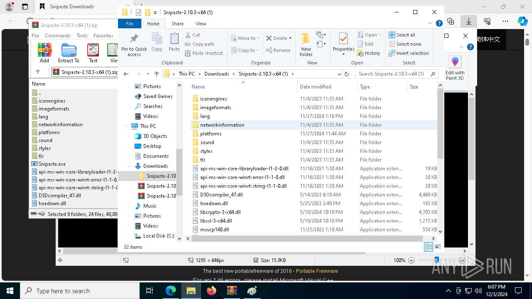Screen dimensions: 532x299
Task: Expand the address bar history dropdown
Action: [x=339, y=74]
